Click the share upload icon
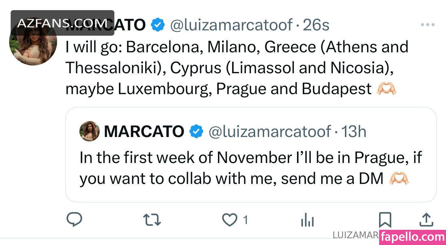The width and height of the screenshot is (446, 245). pyautogui.click(x=426, y=220)
